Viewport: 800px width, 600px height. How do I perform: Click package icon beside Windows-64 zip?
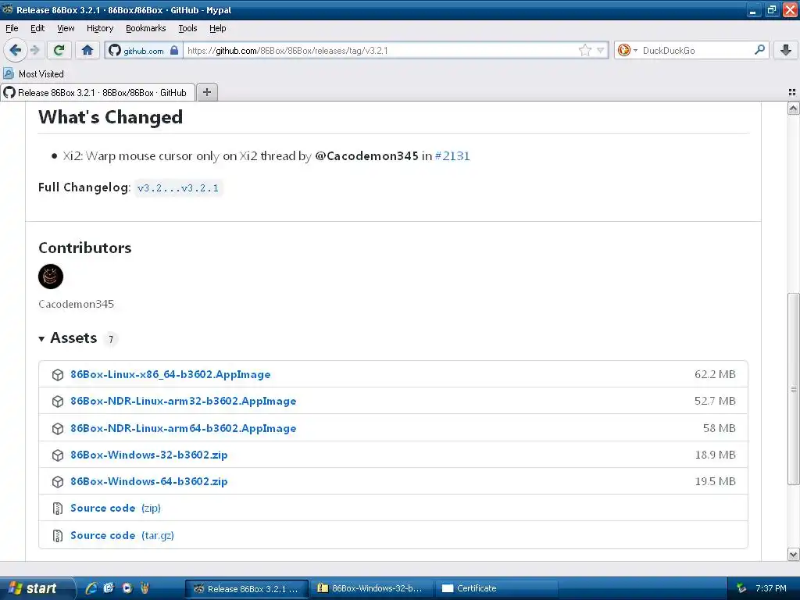pos(58,481)
